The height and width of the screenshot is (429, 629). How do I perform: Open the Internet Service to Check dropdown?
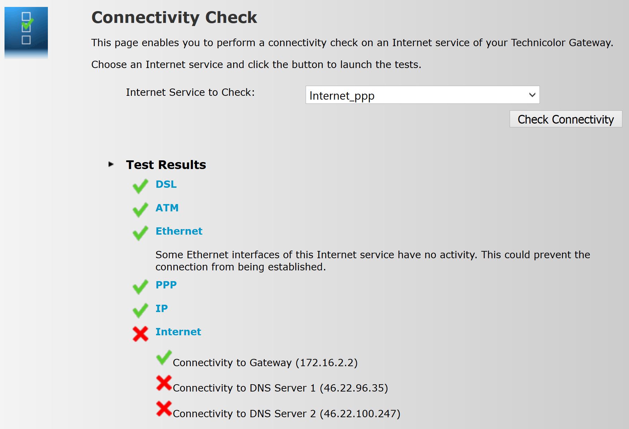click(422, 94)
